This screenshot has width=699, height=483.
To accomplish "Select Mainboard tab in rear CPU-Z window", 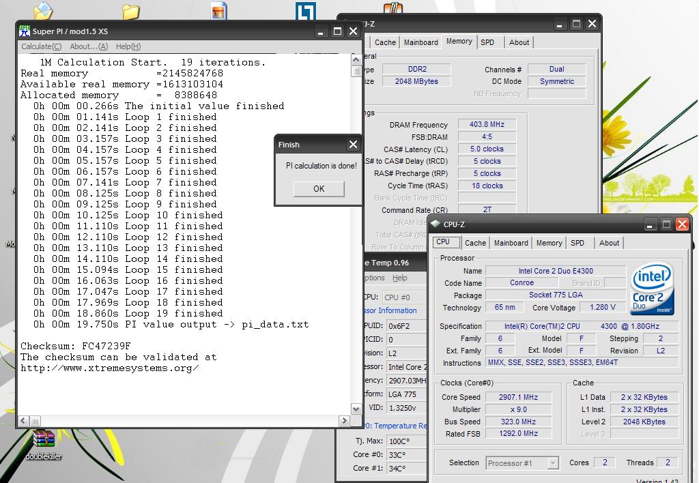I will tap(420, 42).
